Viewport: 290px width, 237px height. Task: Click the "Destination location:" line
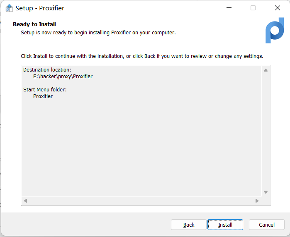[x=47, y=70]
